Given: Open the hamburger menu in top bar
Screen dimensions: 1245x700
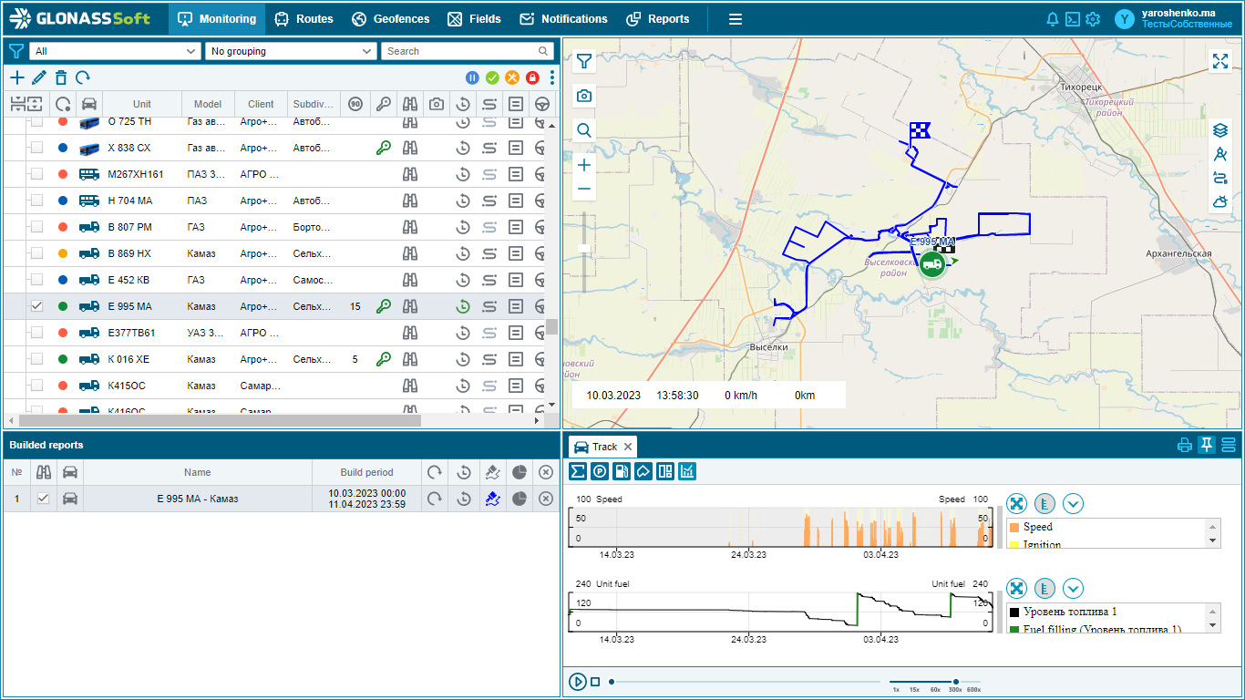Looking at the screenshot, I should point(736,18).
